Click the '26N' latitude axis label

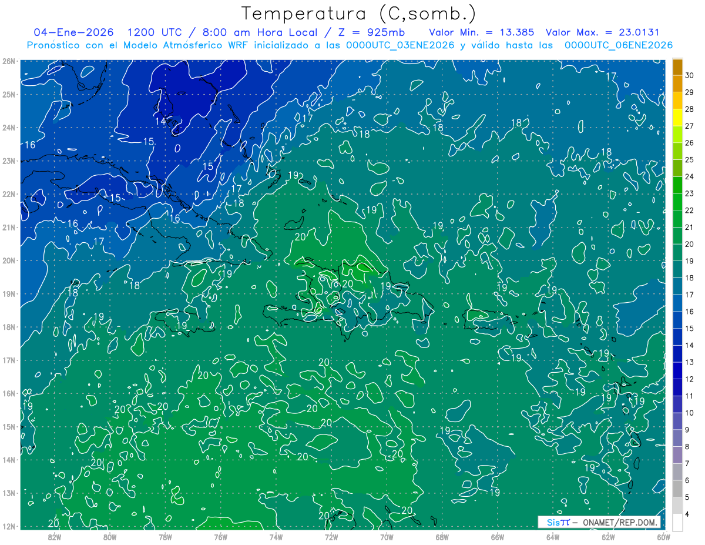point(8,61)
